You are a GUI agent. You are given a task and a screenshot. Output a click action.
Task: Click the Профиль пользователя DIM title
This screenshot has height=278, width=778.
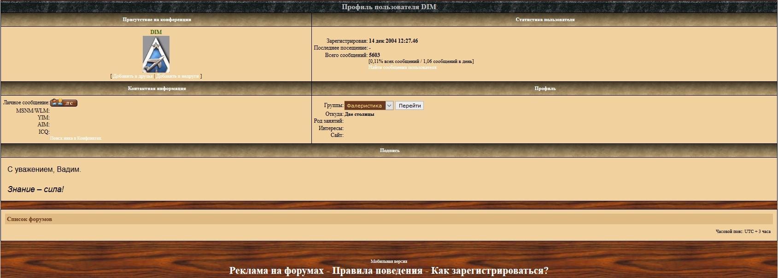point(389,7)
